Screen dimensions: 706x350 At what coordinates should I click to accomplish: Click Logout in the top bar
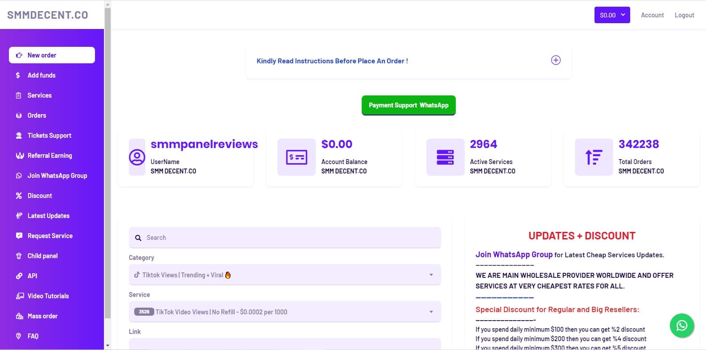(x=684, y=15)
